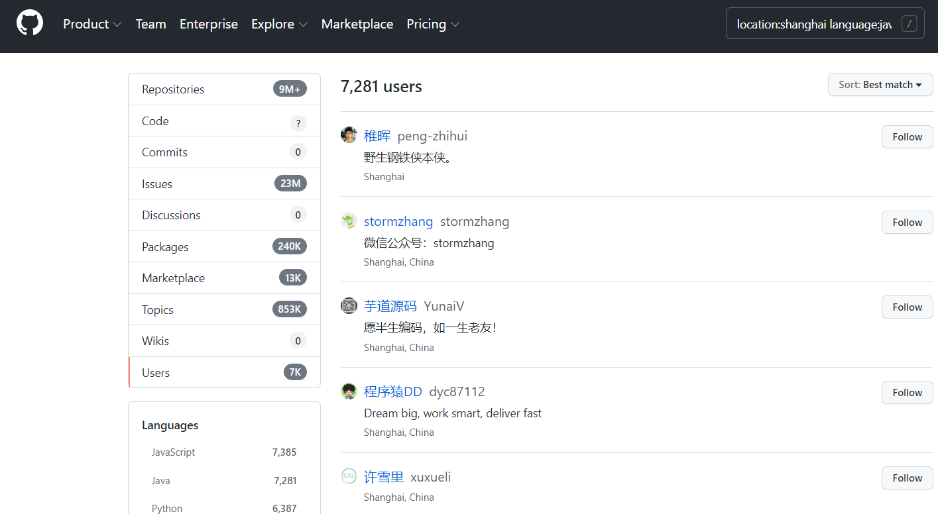Expand the Product menu
Screen dimensions: 938x514
[x=92, y=24]
